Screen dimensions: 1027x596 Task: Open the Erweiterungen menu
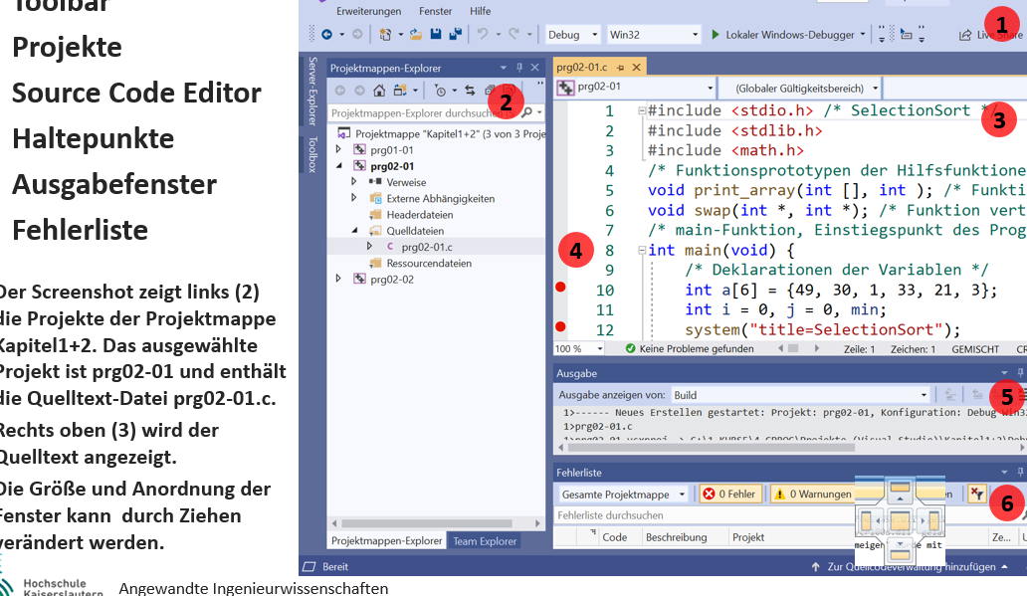point(368,11)
